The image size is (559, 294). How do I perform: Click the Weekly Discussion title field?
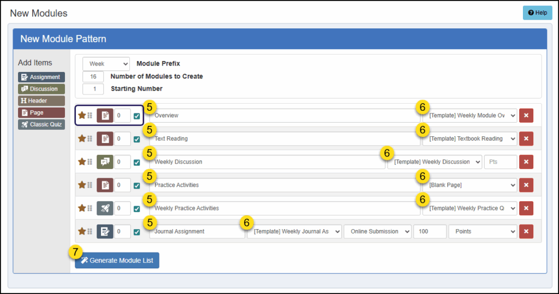267,162
